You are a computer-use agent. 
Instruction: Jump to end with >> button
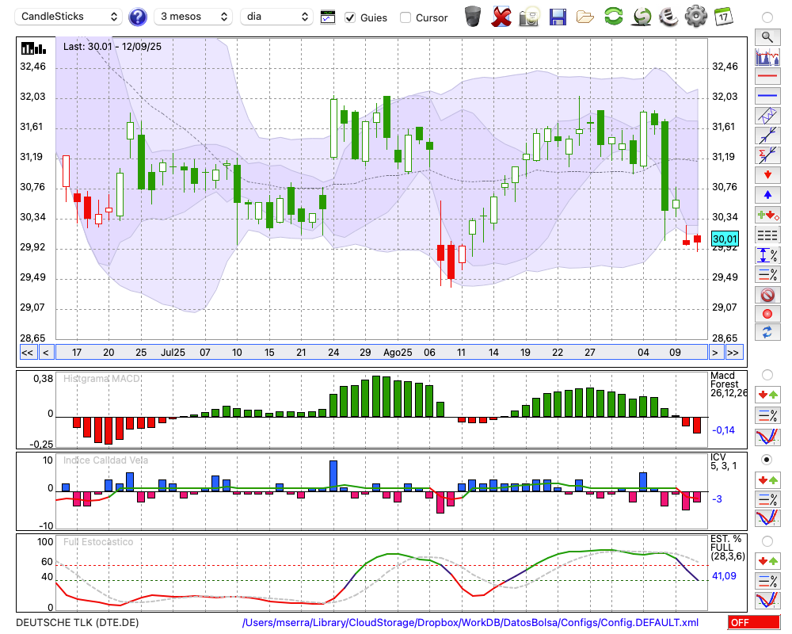click(734, 353)
